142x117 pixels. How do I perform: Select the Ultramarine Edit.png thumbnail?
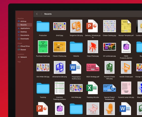59,67
